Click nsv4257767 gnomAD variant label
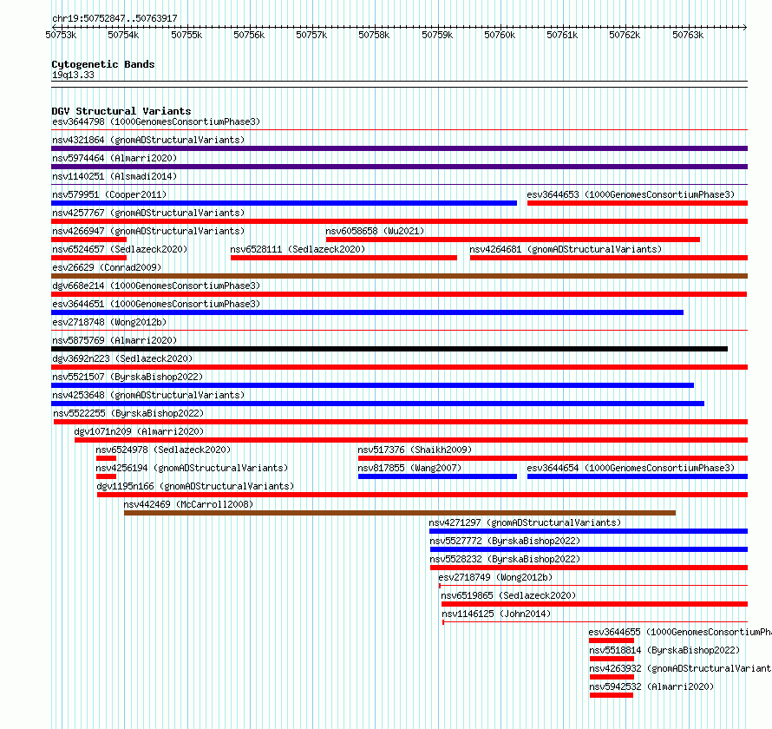The image size is (772, 729). coord(148,213)
